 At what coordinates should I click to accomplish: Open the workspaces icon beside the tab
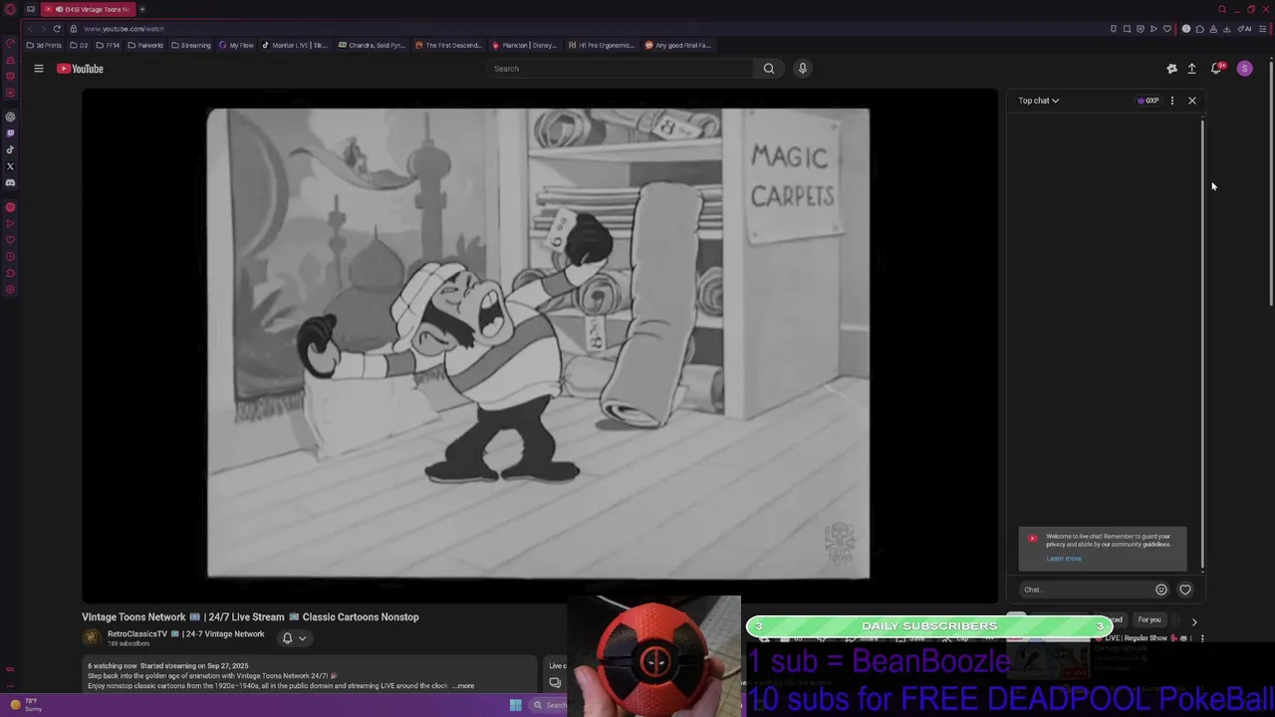(x=31, y=9)
